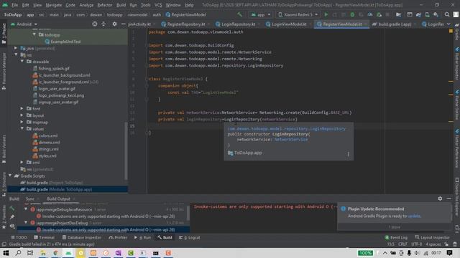Start debugging with the green bug icon
Image resolution: width=460 pixels, height=258 pixels.
pyautogui.click(x=352, y=14)
